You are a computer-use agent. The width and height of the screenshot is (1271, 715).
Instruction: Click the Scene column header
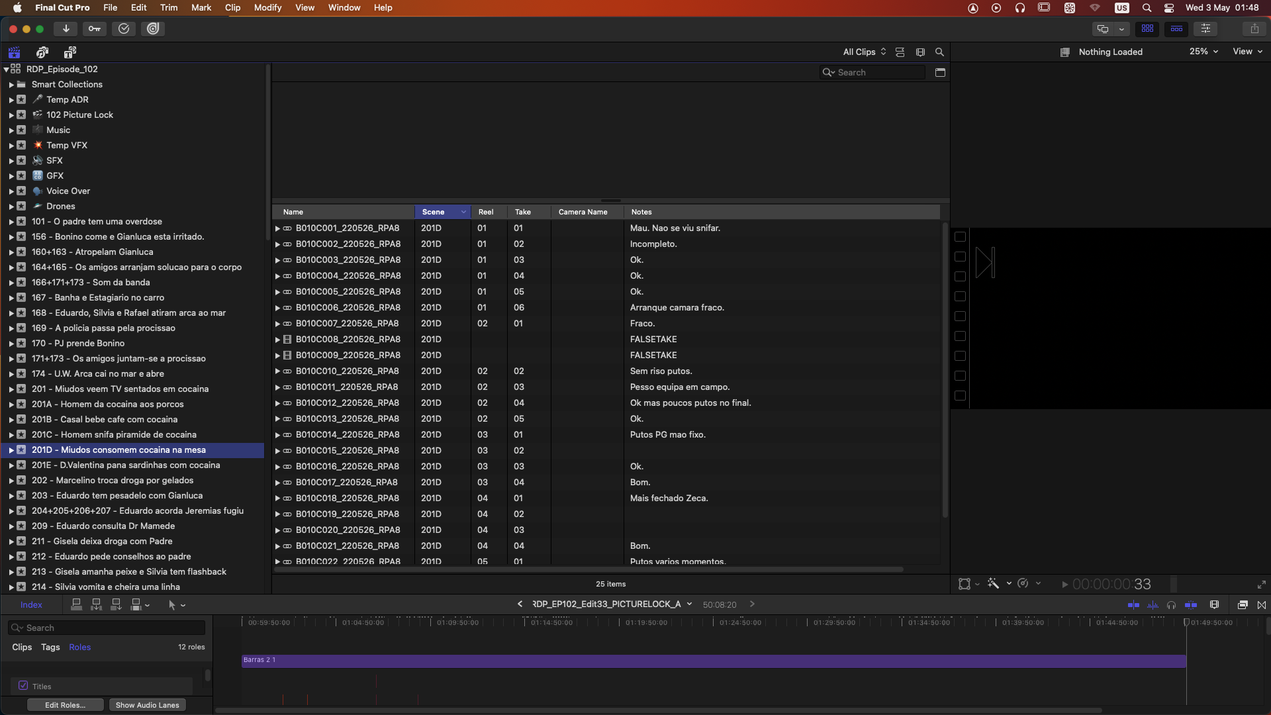pyautogui.click(x=434, y=212)
